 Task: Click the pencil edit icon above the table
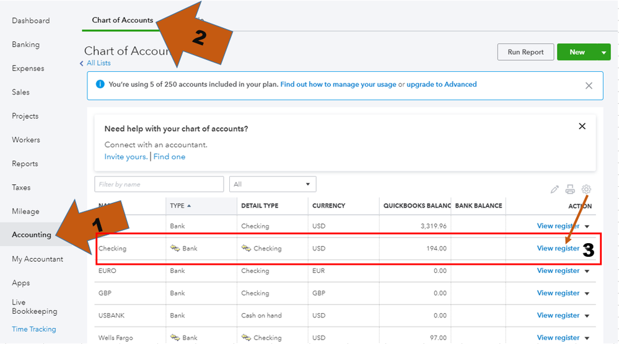click(555, 189)
